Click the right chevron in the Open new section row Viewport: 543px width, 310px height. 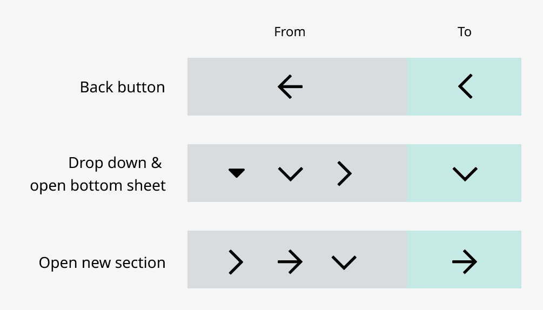236,262
